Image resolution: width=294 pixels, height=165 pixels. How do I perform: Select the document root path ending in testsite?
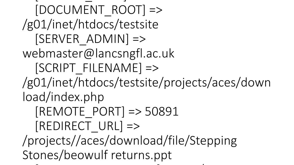pos(90,25)
